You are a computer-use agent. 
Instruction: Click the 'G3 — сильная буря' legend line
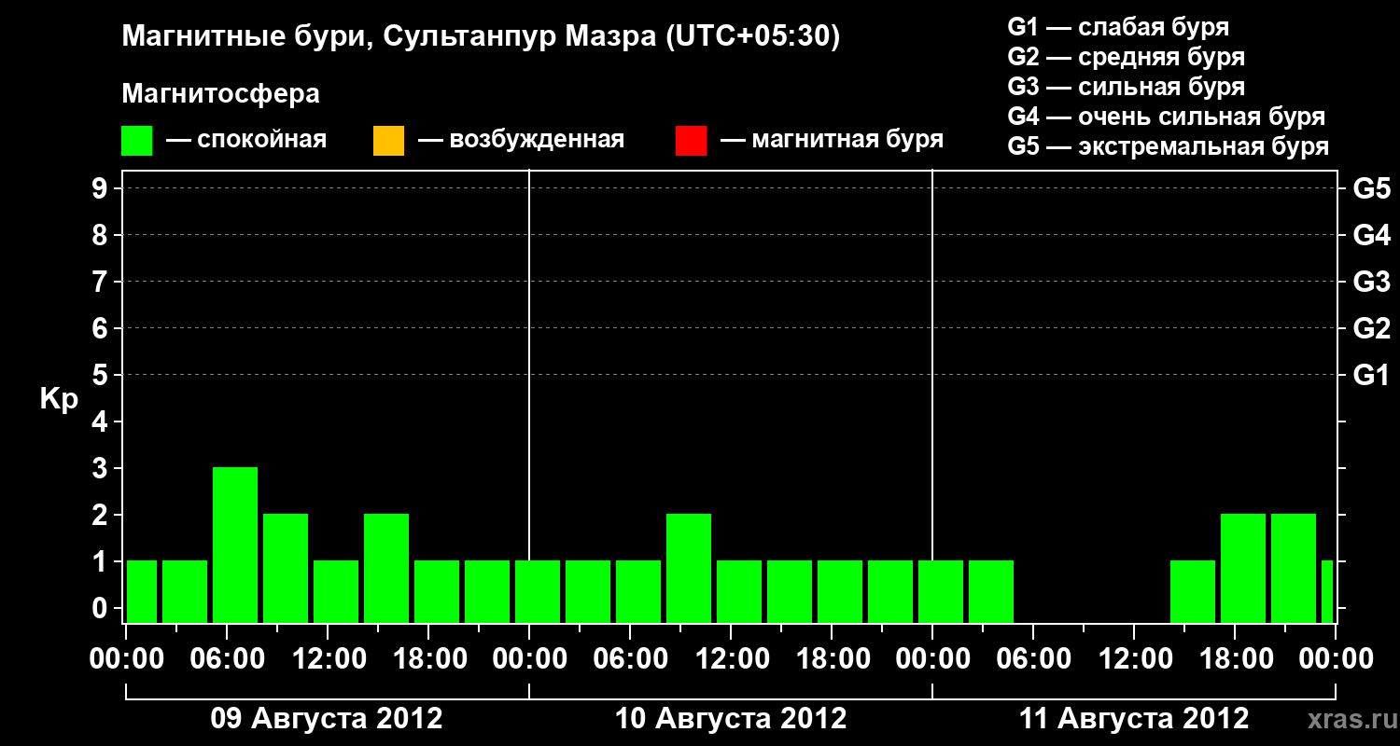[1126, 87]
